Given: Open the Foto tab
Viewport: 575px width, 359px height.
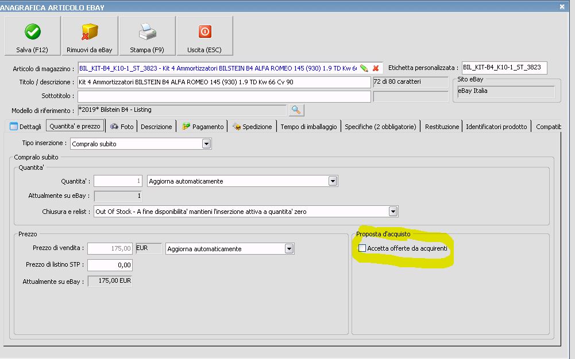Looking at the screenshot, I should [122, 127].
